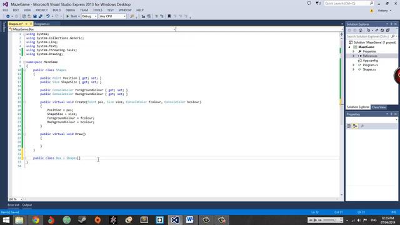The height and width of the screenshot is (225, 400).
Task: Open the Debug configuration dropdown
Action: pyautogui.click(x=89, y=16)
